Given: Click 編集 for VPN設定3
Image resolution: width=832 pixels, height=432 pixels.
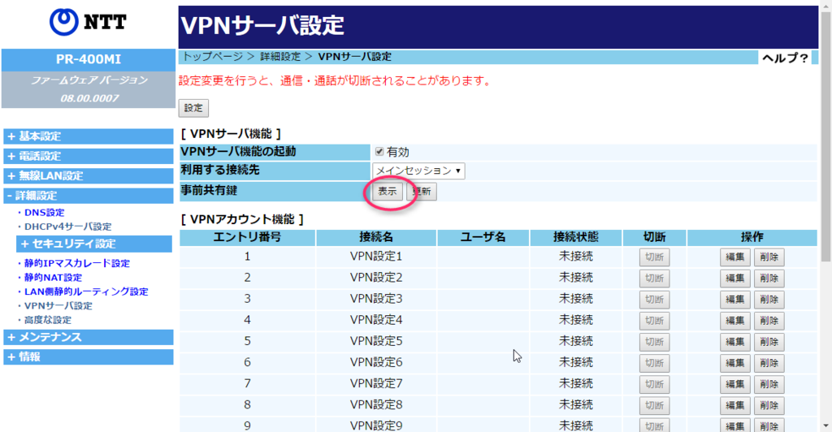Looking at the screenshot, I should (x=734, y=300).
